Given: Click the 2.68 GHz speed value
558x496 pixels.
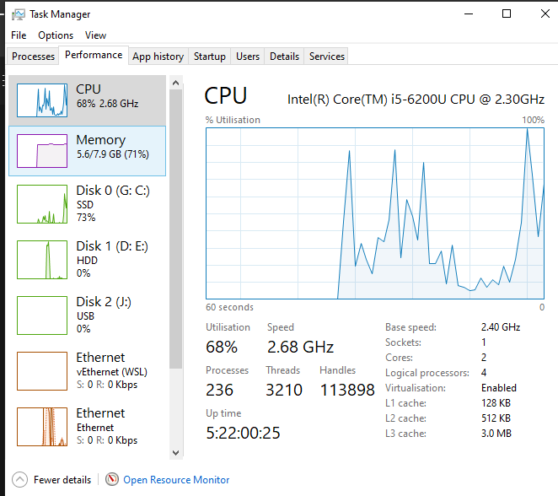Looking at the screenshot, I should 300,347.
